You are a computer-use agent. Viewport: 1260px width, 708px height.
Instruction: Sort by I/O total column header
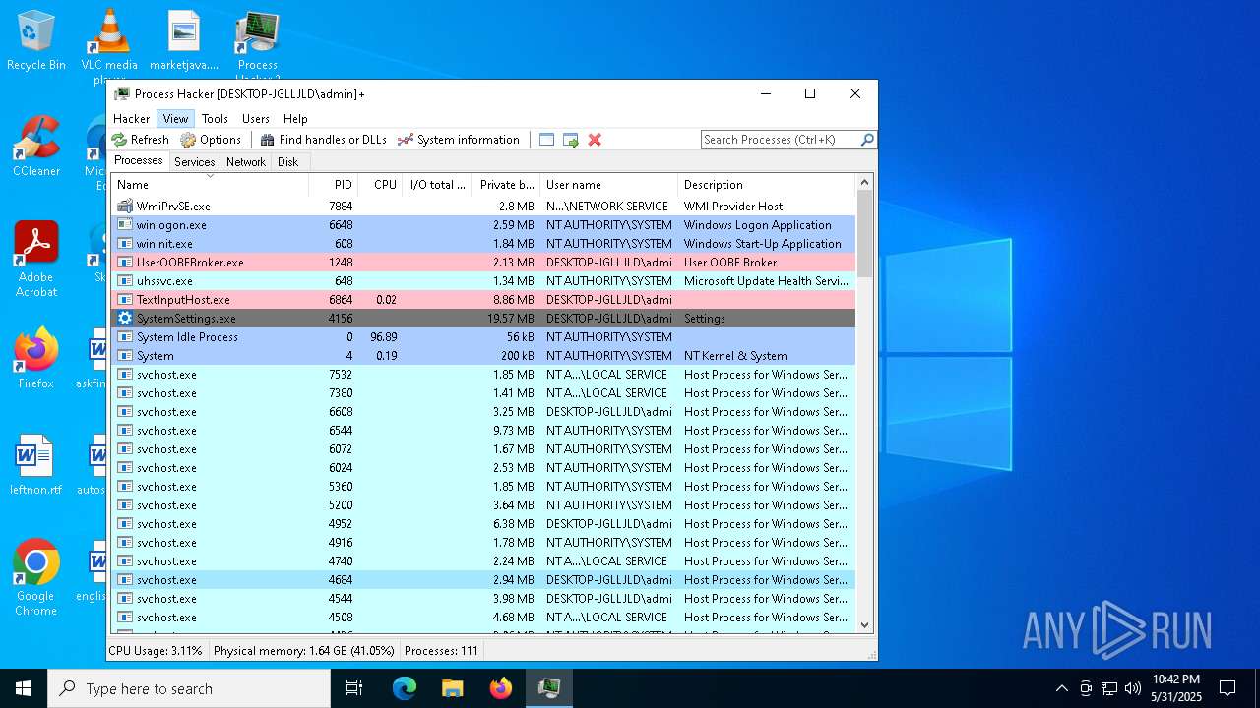click(438, 185)
